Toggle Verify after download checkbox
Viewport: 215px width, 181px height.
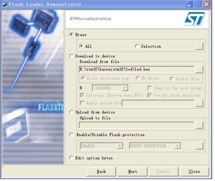click(150, 96)
